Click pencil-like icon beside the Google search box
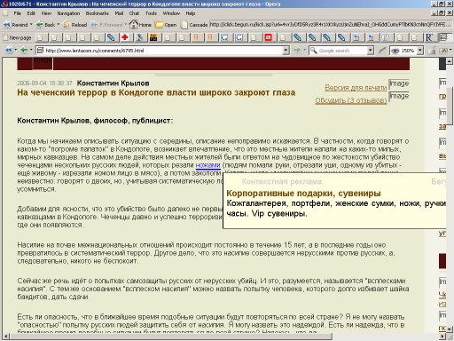 (382, 51)
